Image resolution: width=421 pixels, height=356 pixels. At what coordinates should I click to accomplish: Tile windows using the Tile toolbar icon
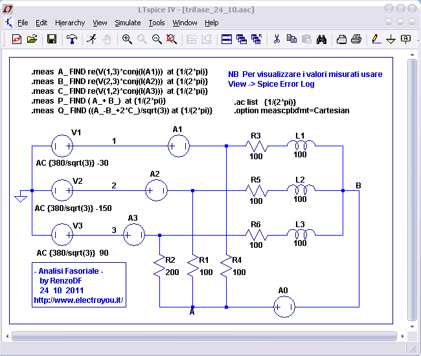coord(227,39)
